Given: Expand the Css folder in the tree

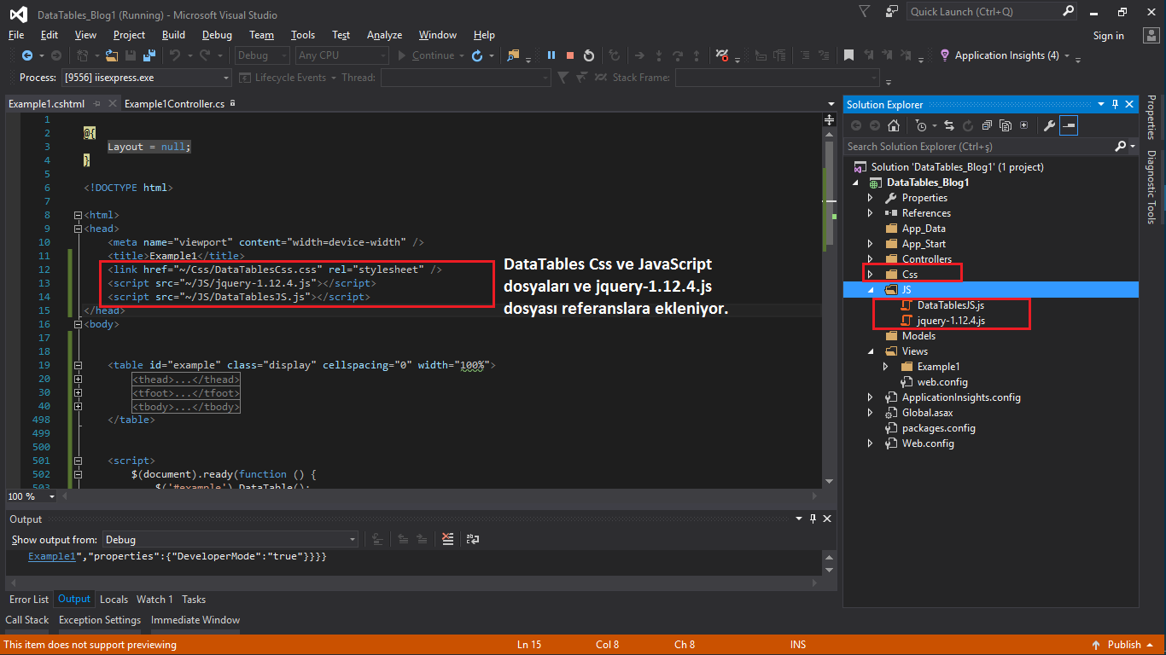Looking at the screenshot, I should (x=870, y=275).
